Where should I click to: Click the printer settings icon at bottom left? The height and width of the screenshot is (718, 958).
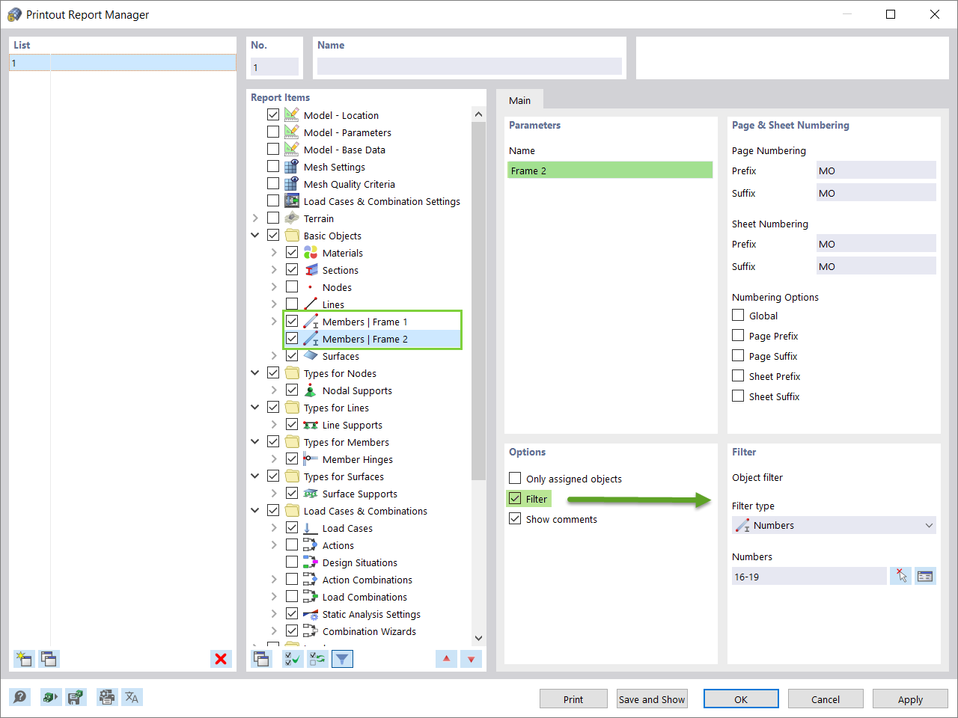[x=107, y=697]
